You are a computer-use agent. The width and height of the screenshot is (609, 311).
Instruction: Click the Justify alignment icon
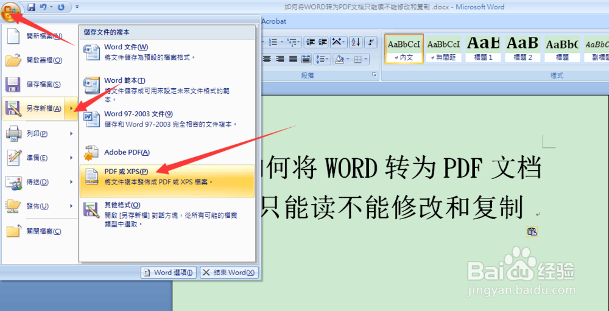tap(294, 59)
